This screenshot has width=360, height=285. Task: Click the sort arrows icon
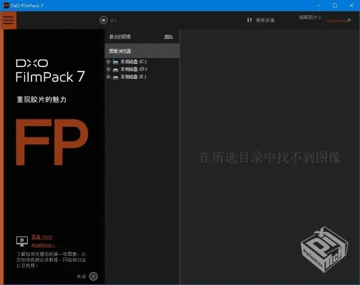click(x=249, y=20)
